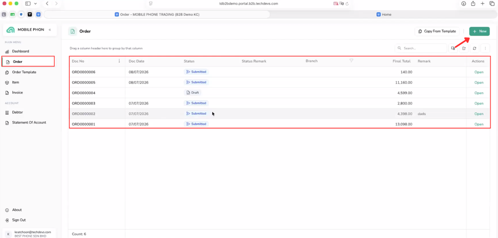Click the 08/07/2026 date in ORD0000006 row

point(139,72)
